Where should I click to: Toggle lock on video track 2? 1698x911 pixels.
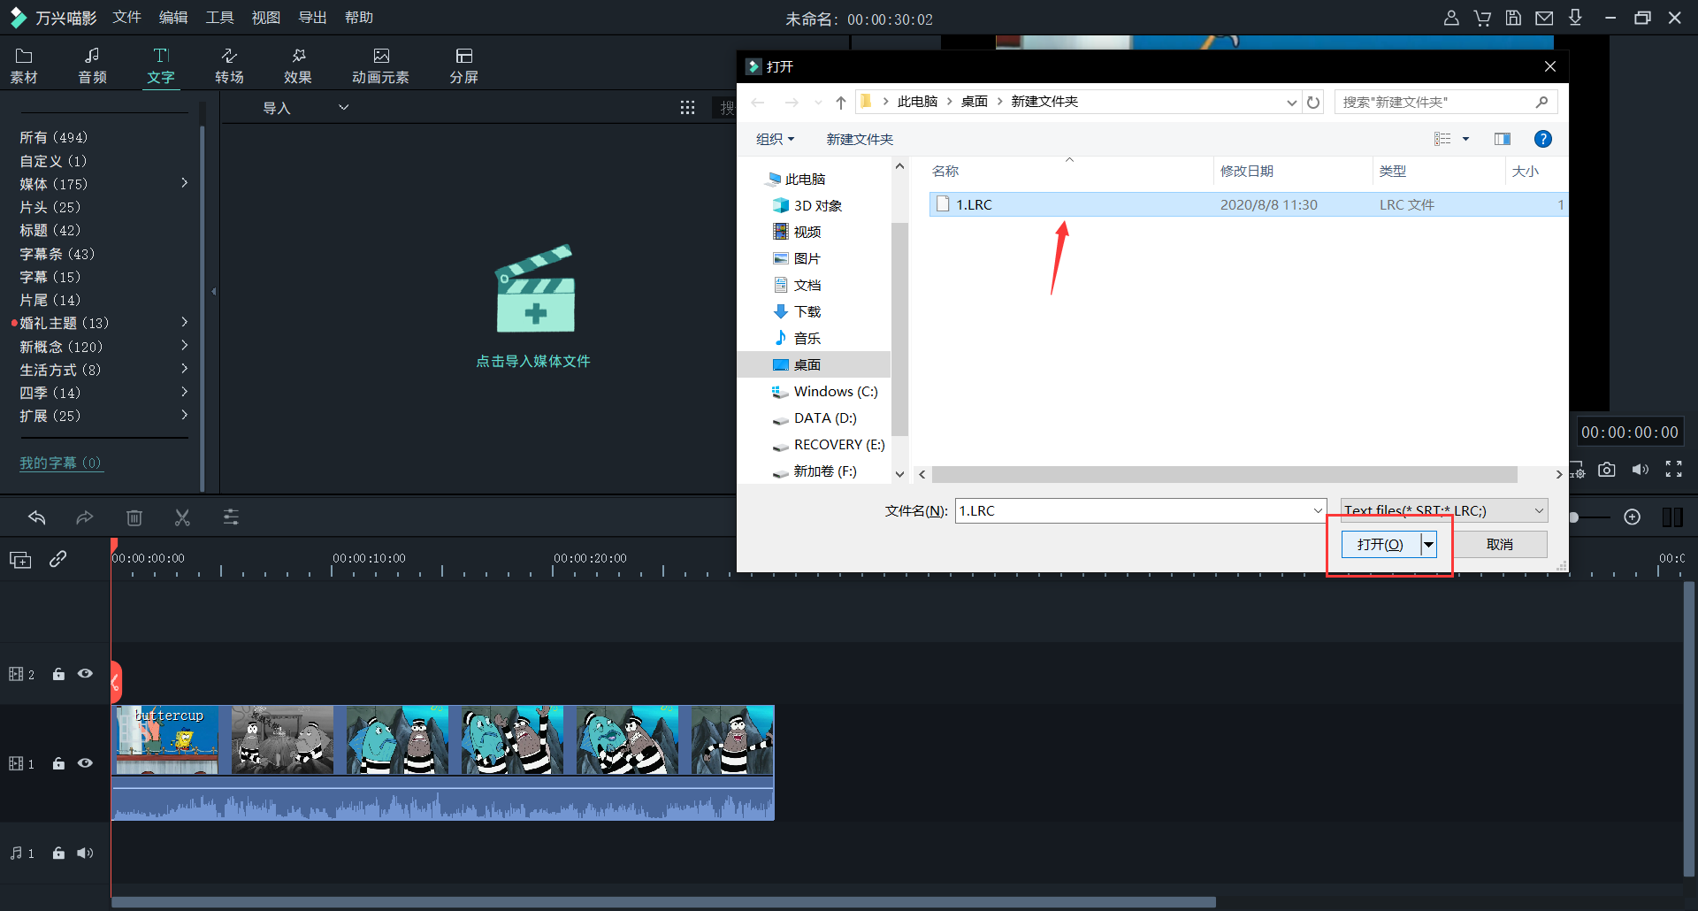pos(58,674)
